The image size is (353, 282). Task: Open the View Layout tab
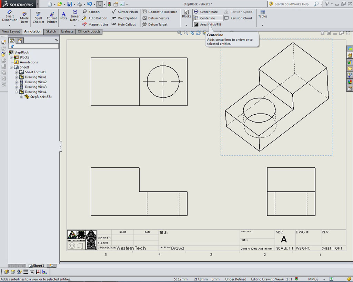coord(11,31)
